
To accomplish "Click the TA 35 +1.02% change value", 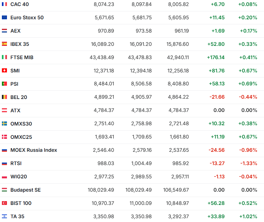I will coord(248,217).
